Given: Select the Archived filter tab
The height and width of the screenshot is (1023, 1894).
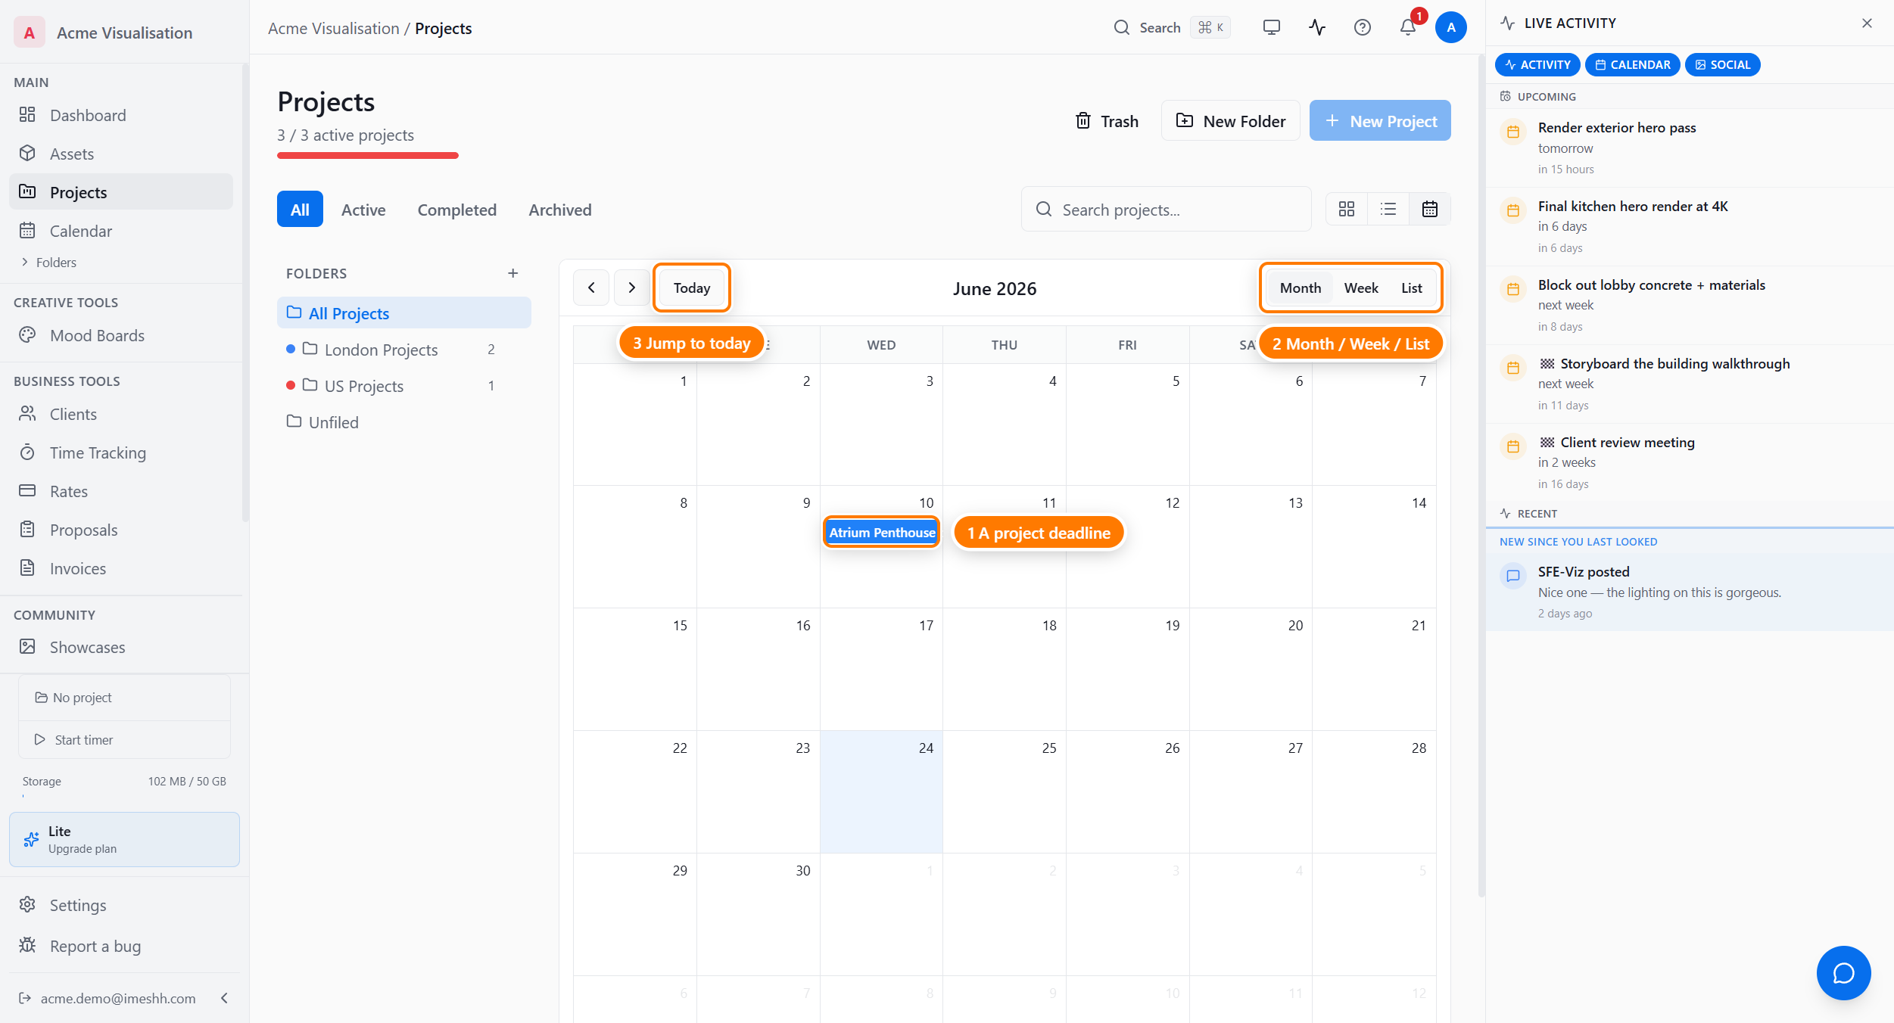Looking at the screenshot, I should click(x=560, y=209).
